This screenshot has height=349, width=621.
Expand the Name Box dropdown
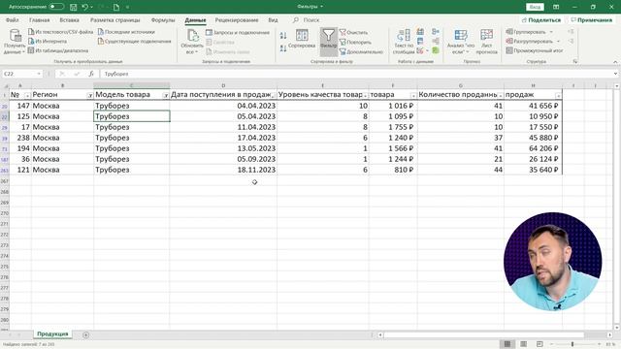pyautogui.click(x=39, y=74)
